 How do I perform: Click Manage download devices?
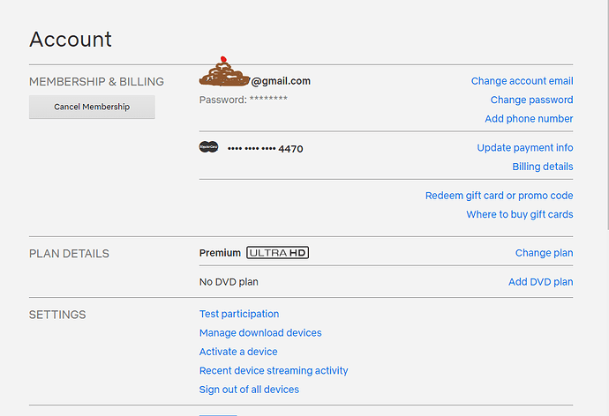point(260,333)
